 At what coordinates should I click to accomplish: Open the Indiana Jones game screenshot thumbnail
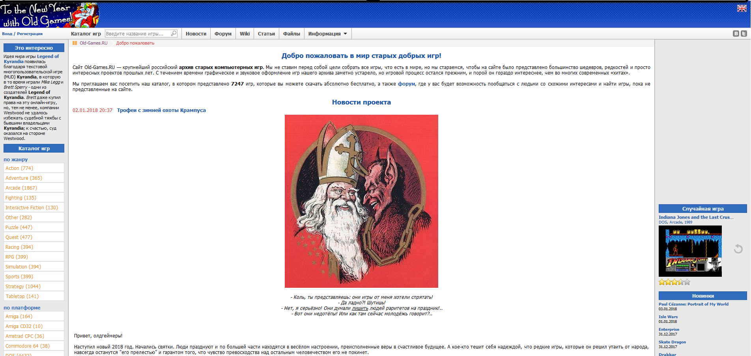click(x=690, y=251)
